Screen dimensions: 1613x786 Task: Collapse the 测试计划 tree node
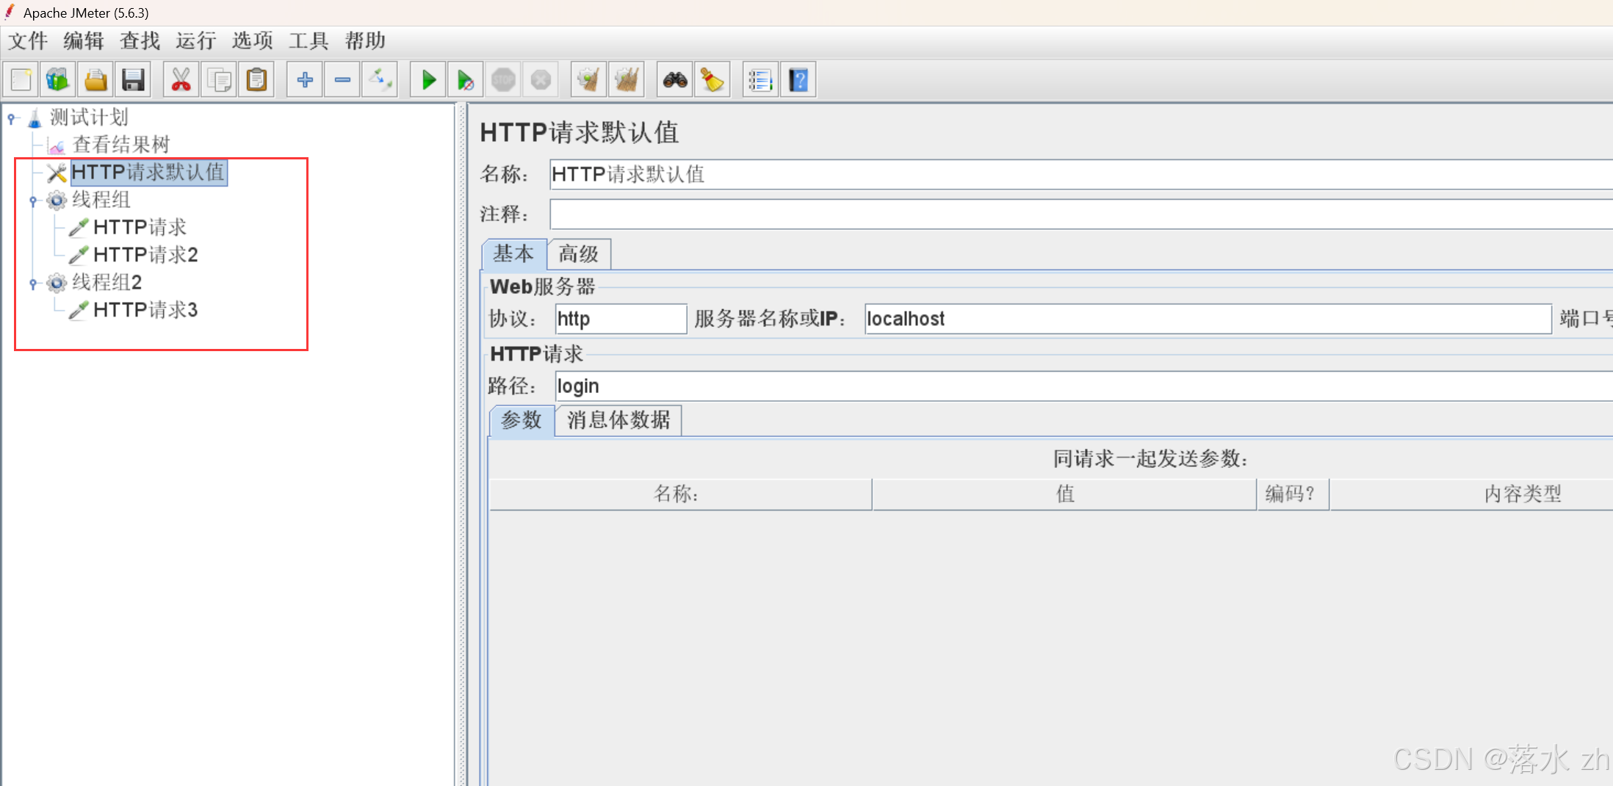coord(11,118)
